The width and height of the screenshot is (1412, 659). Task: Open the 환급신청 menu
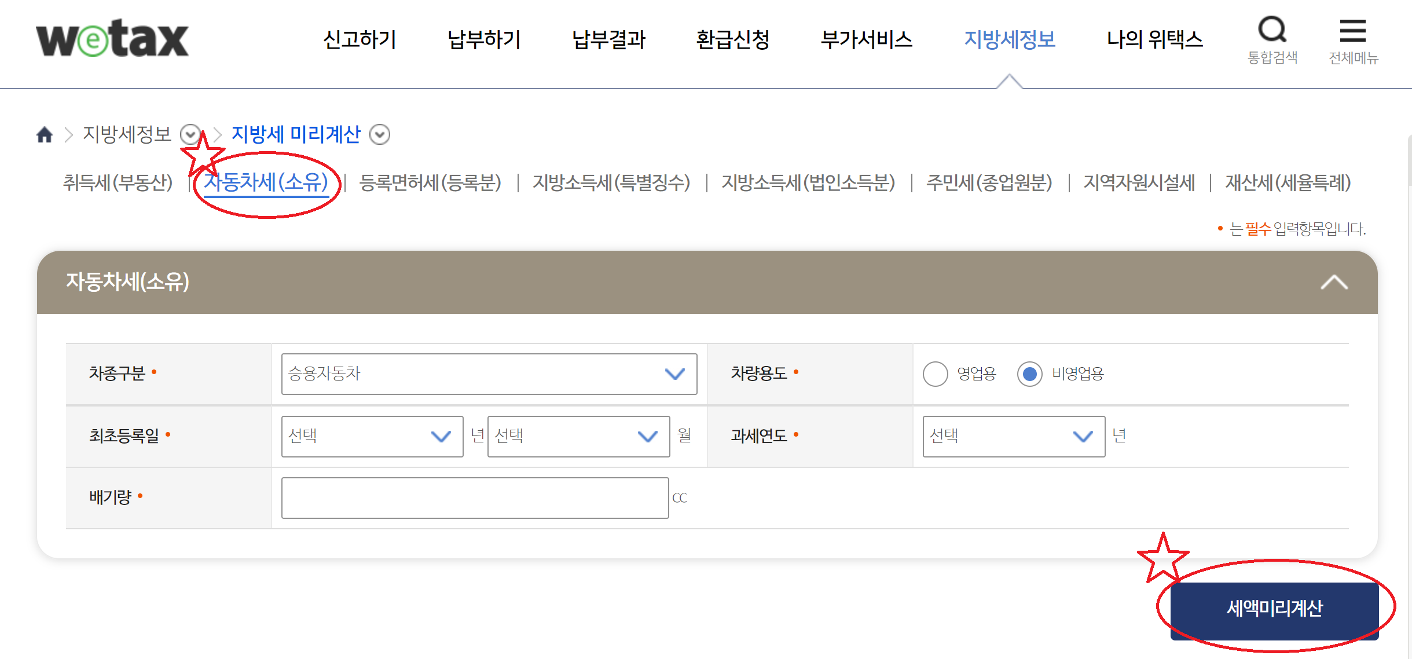[x=733, y=39]
